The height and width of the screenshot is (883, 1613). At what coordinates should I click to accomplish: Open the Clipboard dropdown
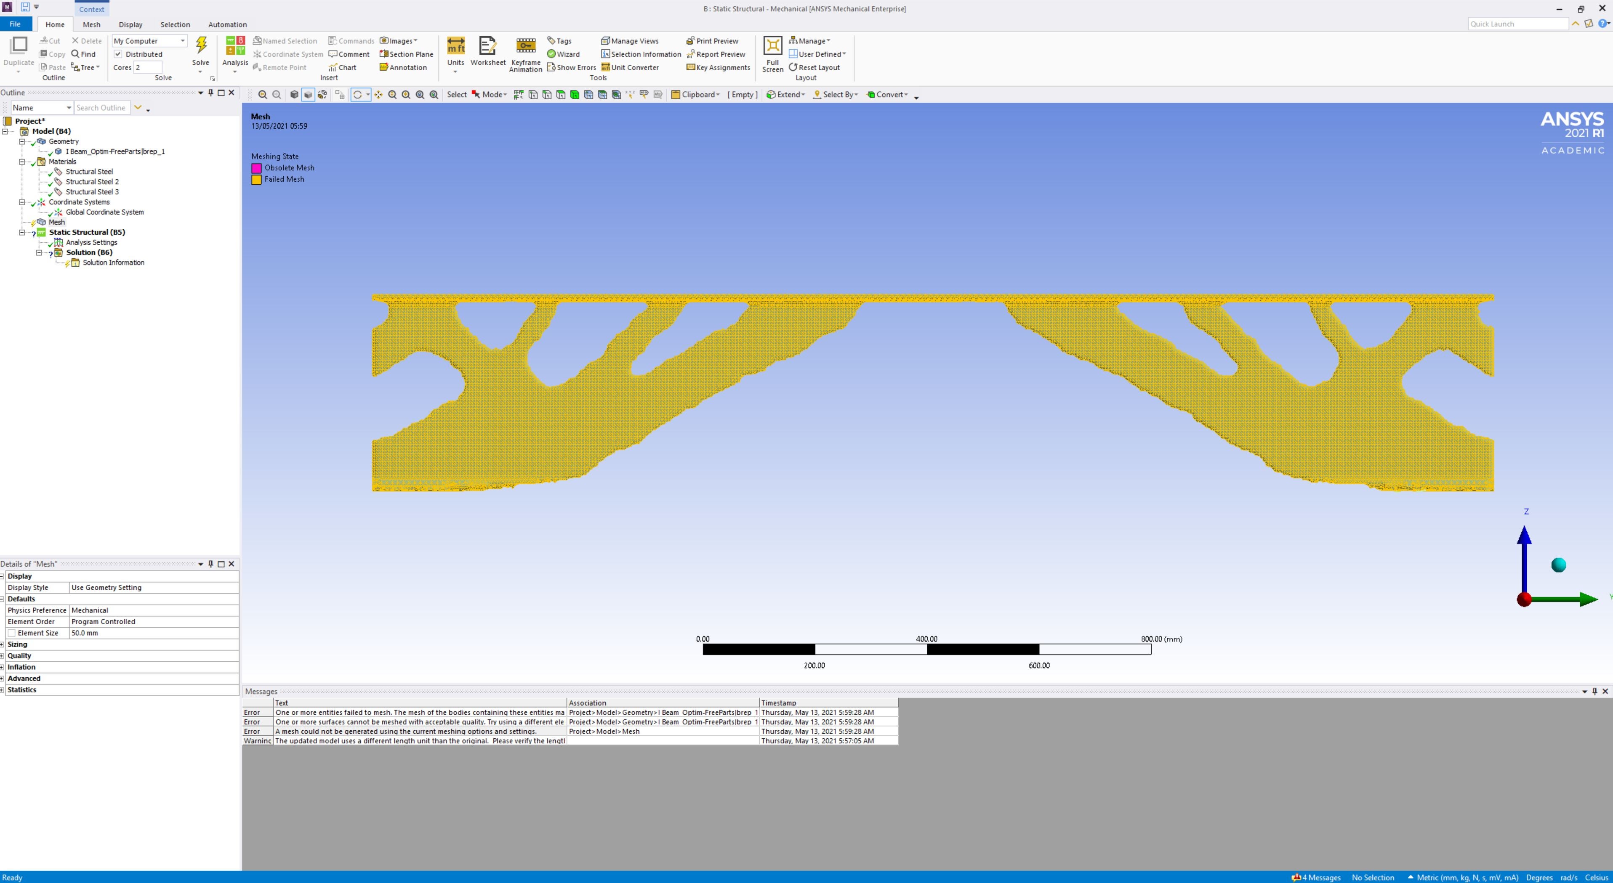point(696,95)
